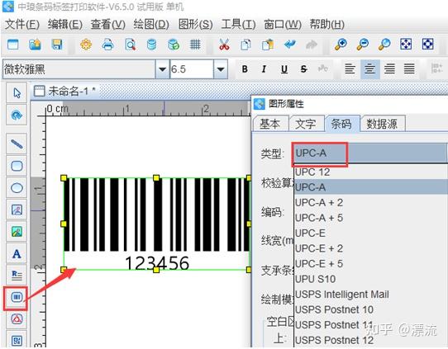448x349 pixels.
Task: Align text left
Action: coord(350,69)
